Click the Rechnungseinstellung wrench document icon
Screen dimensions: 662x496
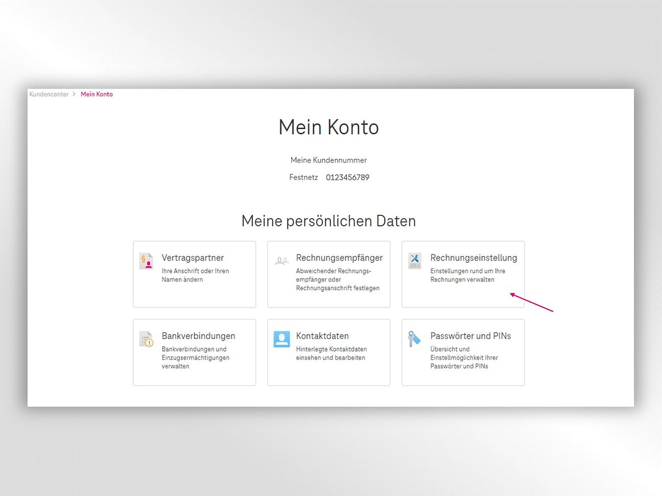tap(415, 261)
